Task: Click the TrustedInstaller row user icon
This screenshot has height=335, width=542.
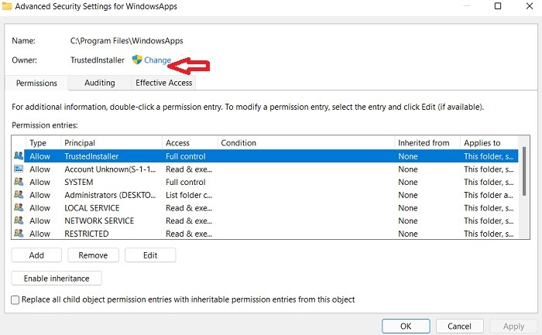Action: point(19,156)
